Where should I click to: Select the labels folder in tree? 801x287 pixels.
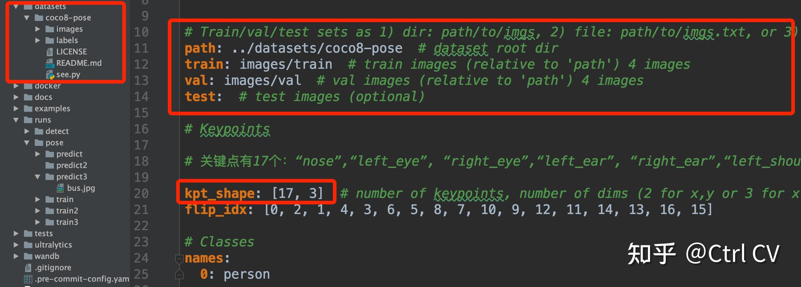[67, 40]
